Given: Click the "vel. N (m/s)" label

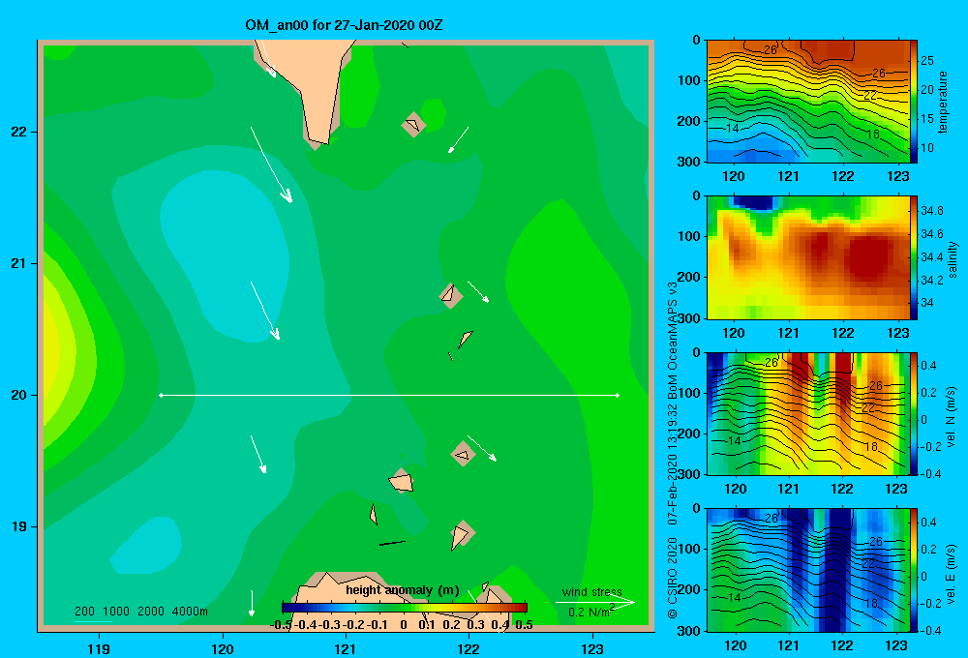Looking at the screenshot, I should click(952, 417).
